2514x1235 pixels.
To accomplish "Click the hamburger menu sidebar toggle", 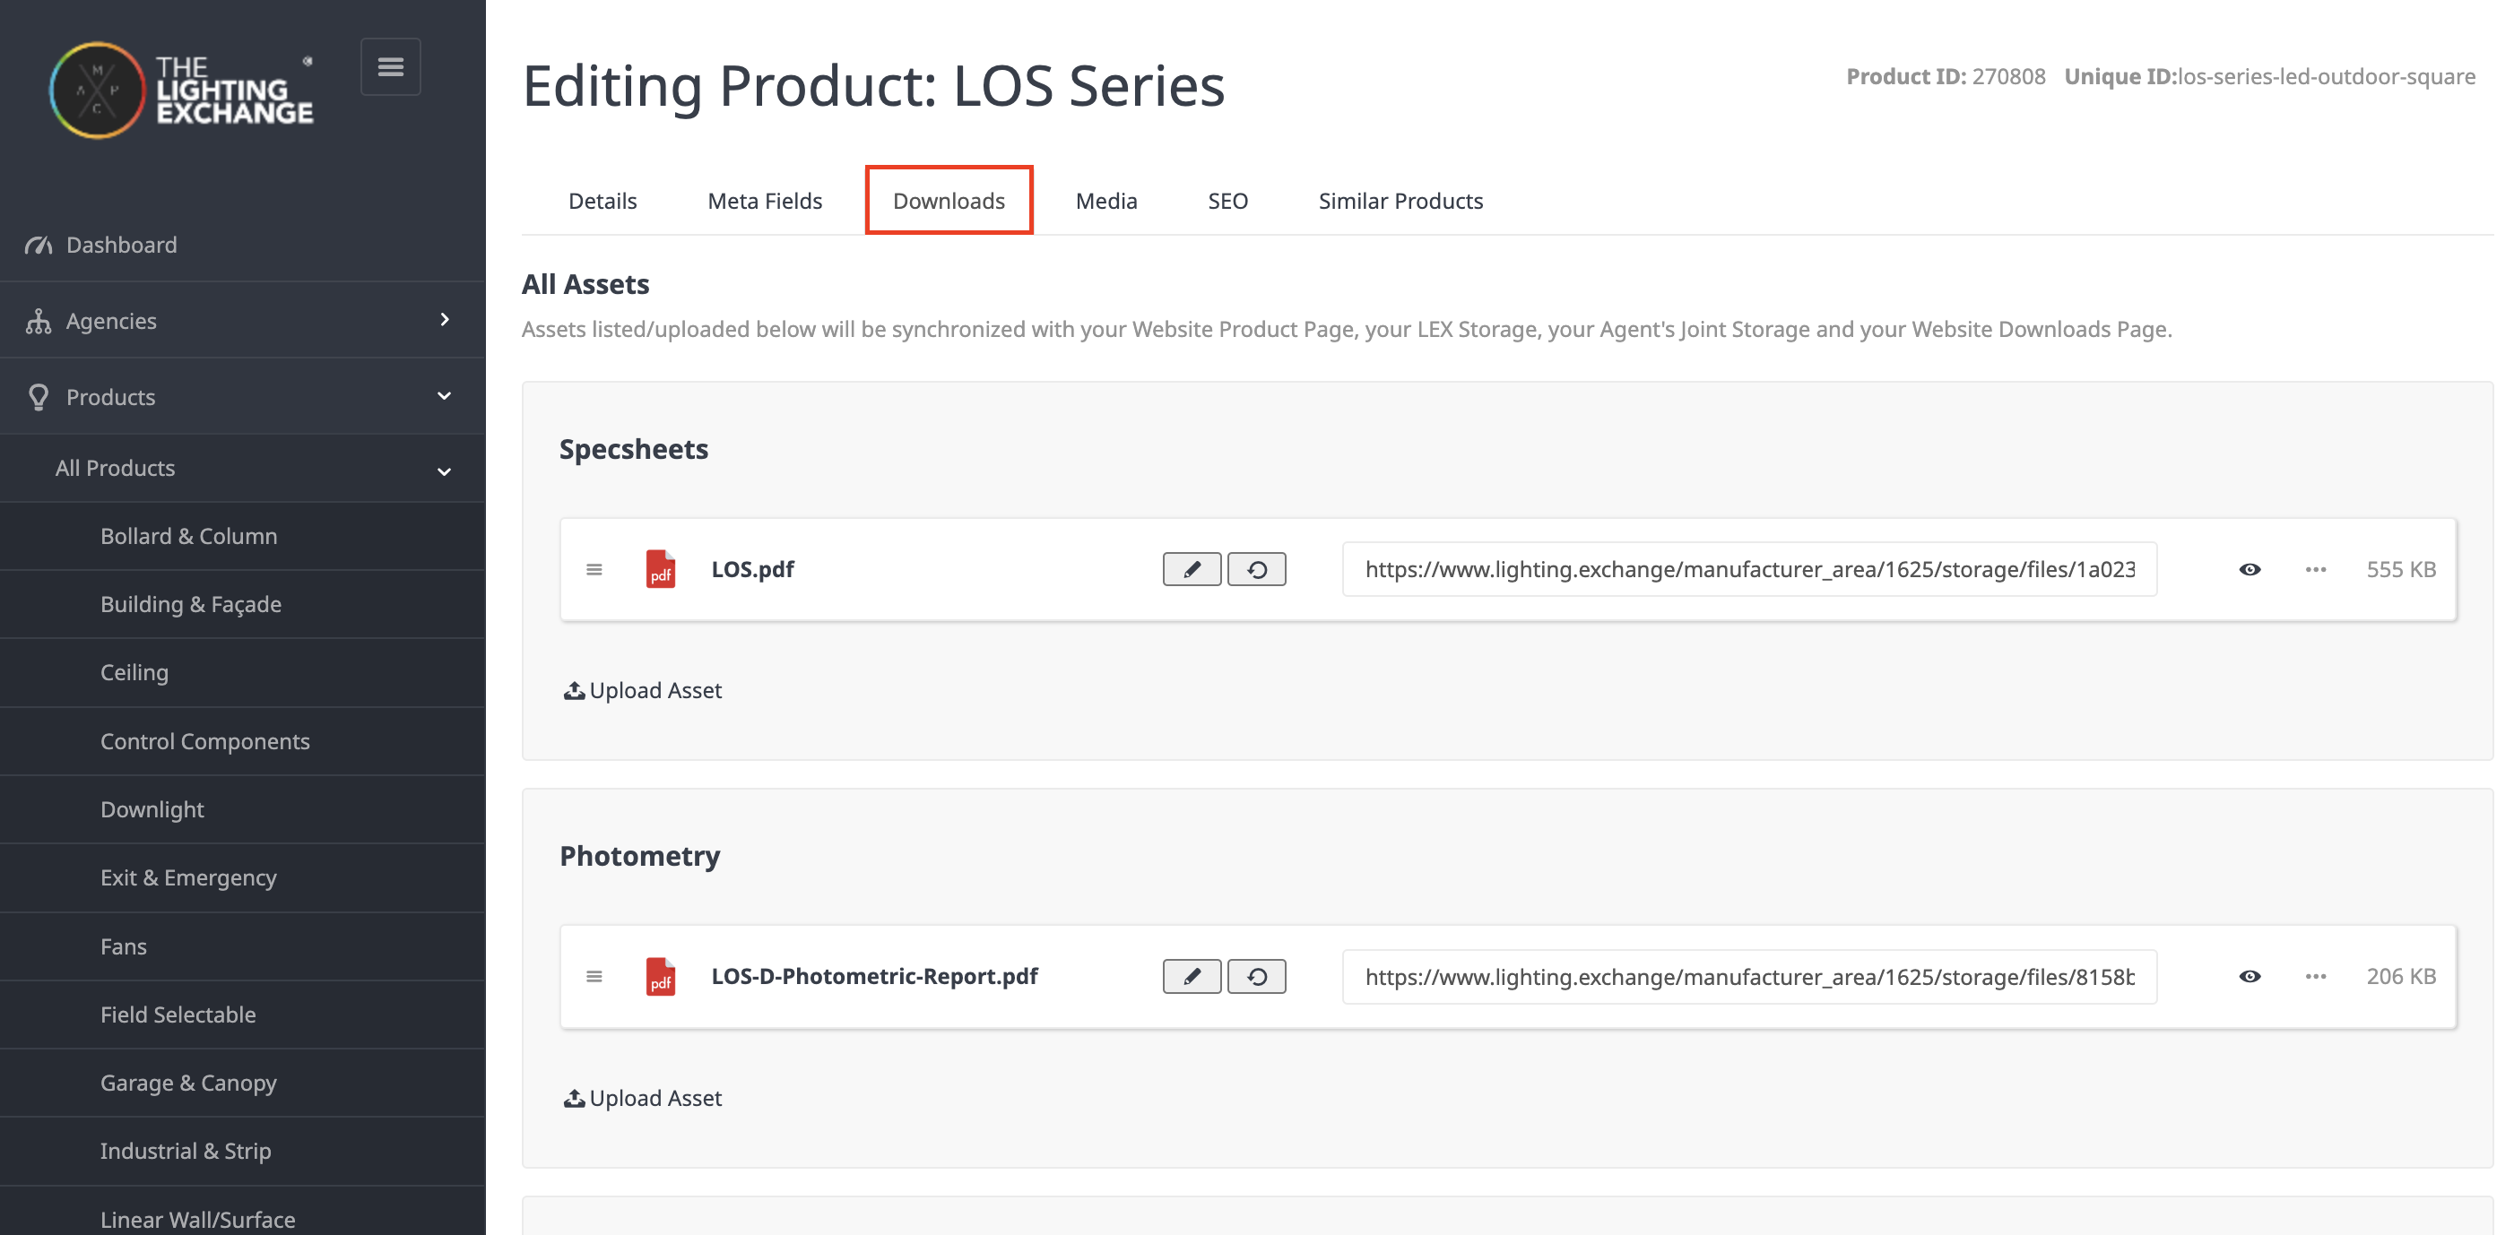I will (390, 67).
